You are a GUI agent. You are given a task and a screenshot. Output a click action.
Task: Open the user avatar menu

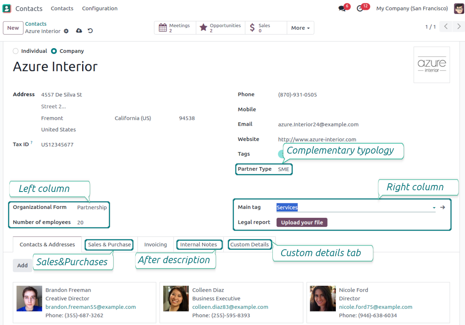458,8
